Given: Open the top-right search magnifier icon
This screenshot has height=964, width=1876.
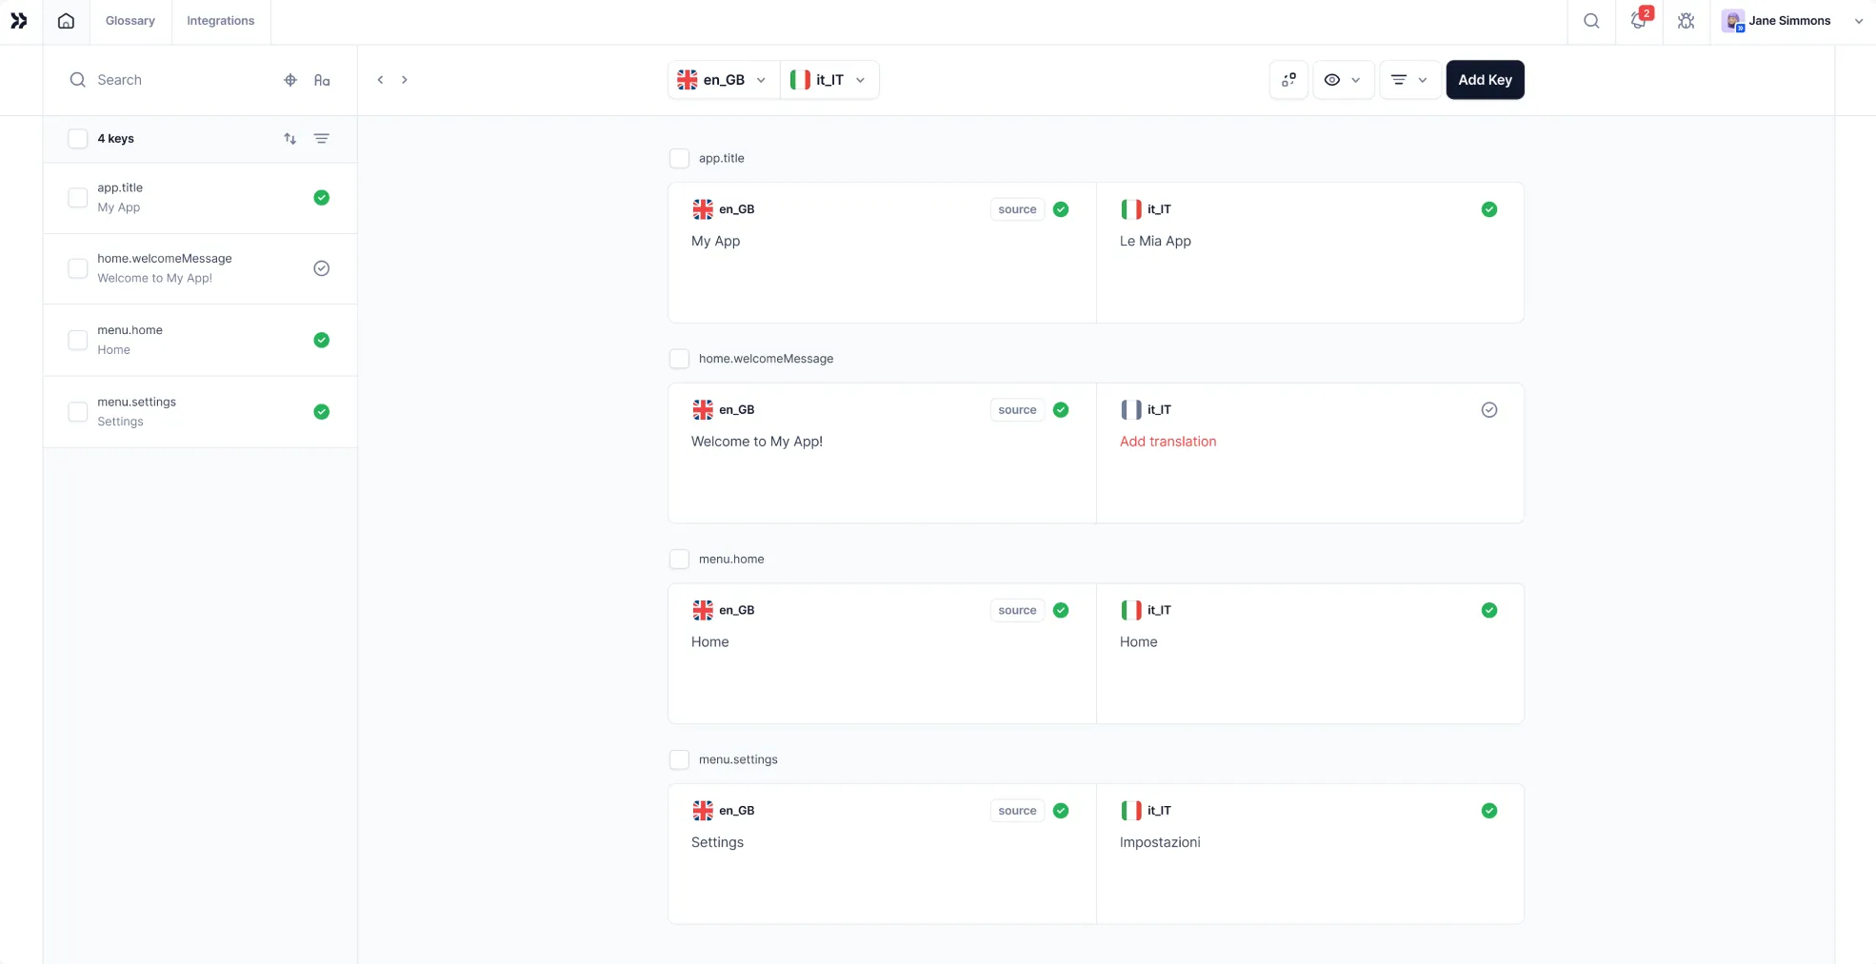Looking at the screenshot, I should coord(1590,21).
